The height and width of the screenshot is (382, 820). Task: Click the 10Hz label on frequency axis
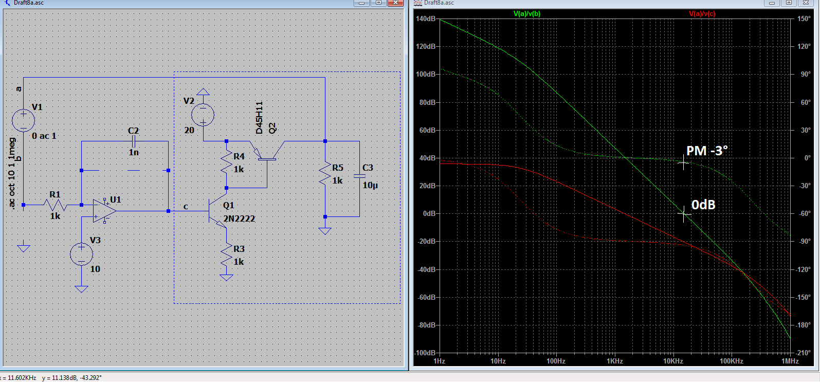(498, 361)
